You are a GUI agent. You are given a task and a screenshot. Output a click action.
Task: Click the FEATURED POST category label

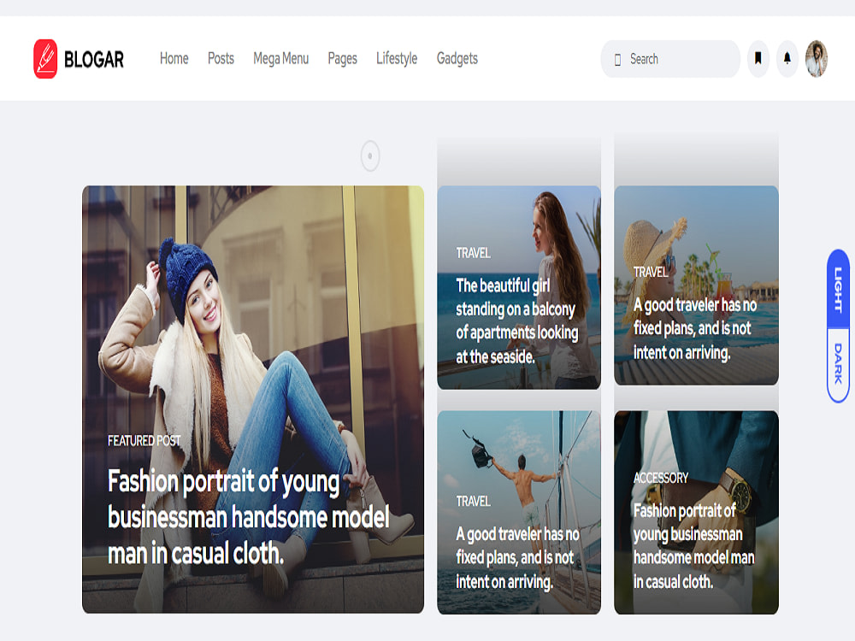144,440
